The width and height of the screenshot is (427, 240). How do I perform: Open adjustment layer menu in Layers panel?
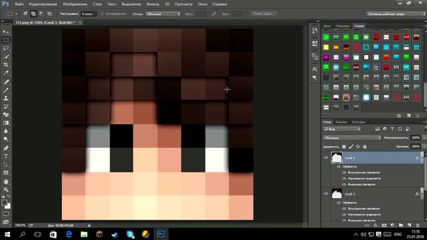(x=392, y=225)
